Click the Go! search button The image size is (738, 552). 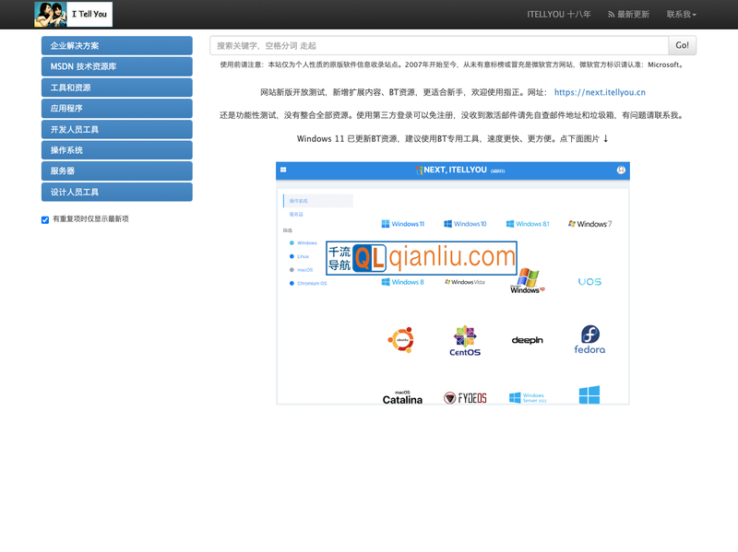[683, 45]
